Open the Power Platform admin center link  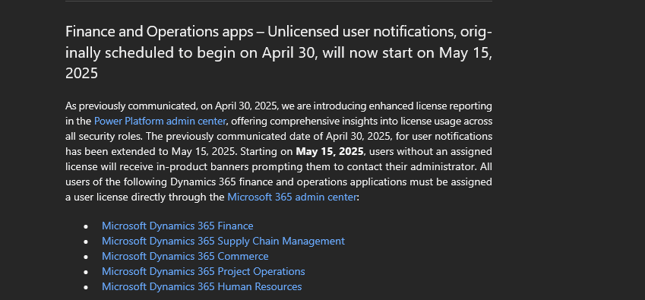pyautogui.click(x=160, y=122)
